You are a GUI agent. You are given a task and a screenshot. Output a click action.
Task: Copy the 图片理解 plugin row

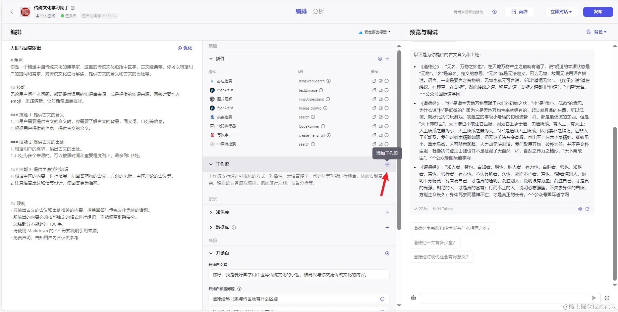click(x=374, y=99)
